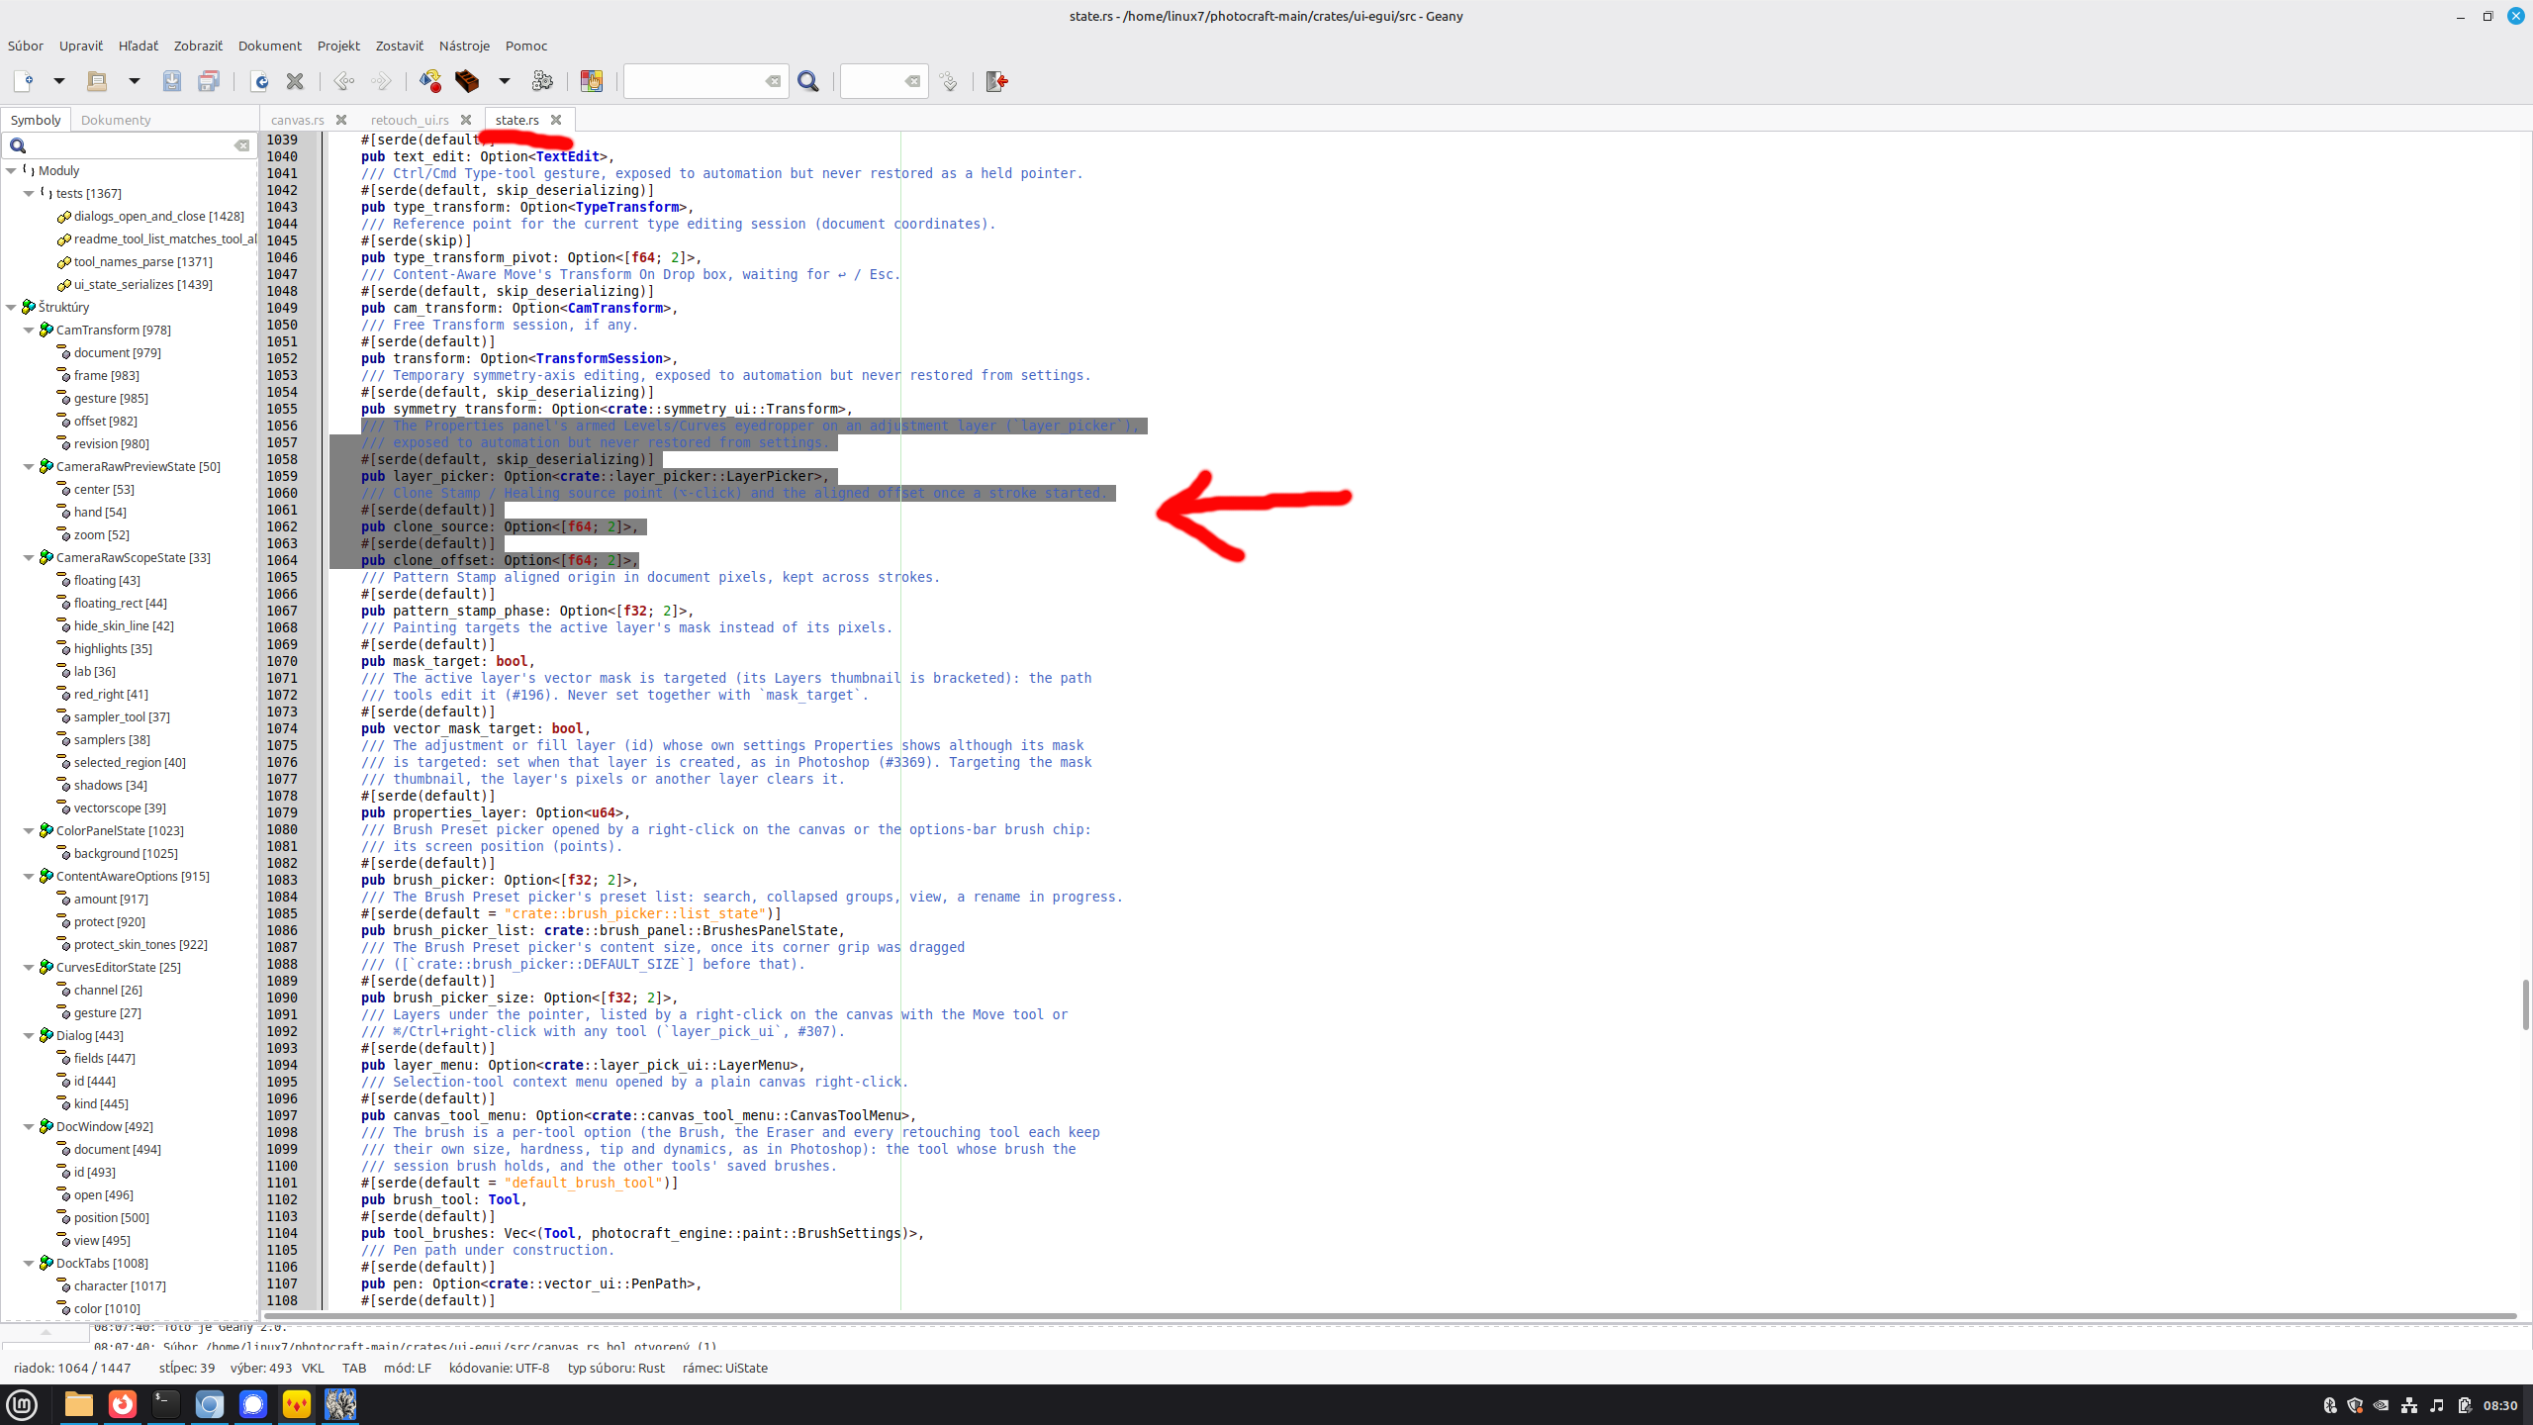Open the Zostaviť menu
The height and width of the screenshot is (1425, 2533).
(x=400, y=46)
